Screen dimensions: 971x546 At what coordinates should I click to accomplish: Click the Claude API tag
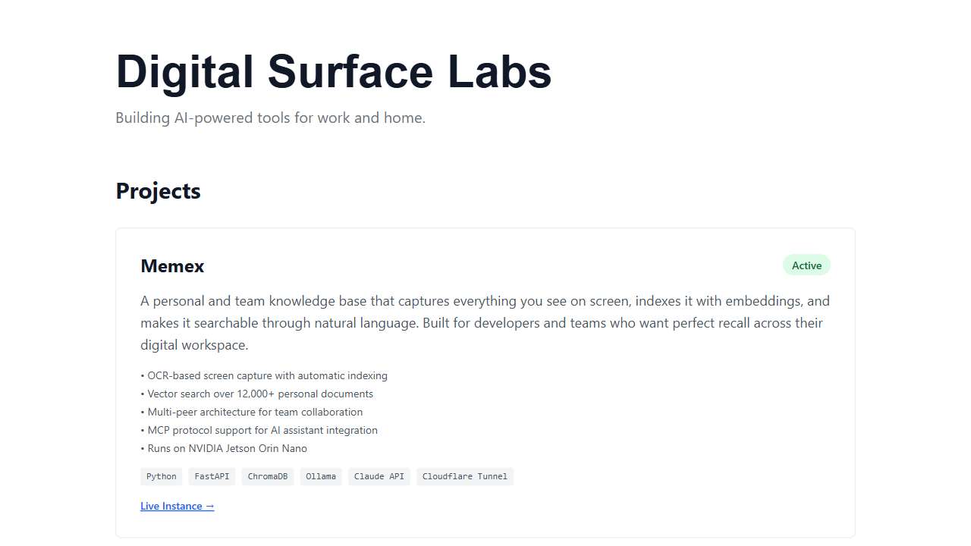point(379,476)
